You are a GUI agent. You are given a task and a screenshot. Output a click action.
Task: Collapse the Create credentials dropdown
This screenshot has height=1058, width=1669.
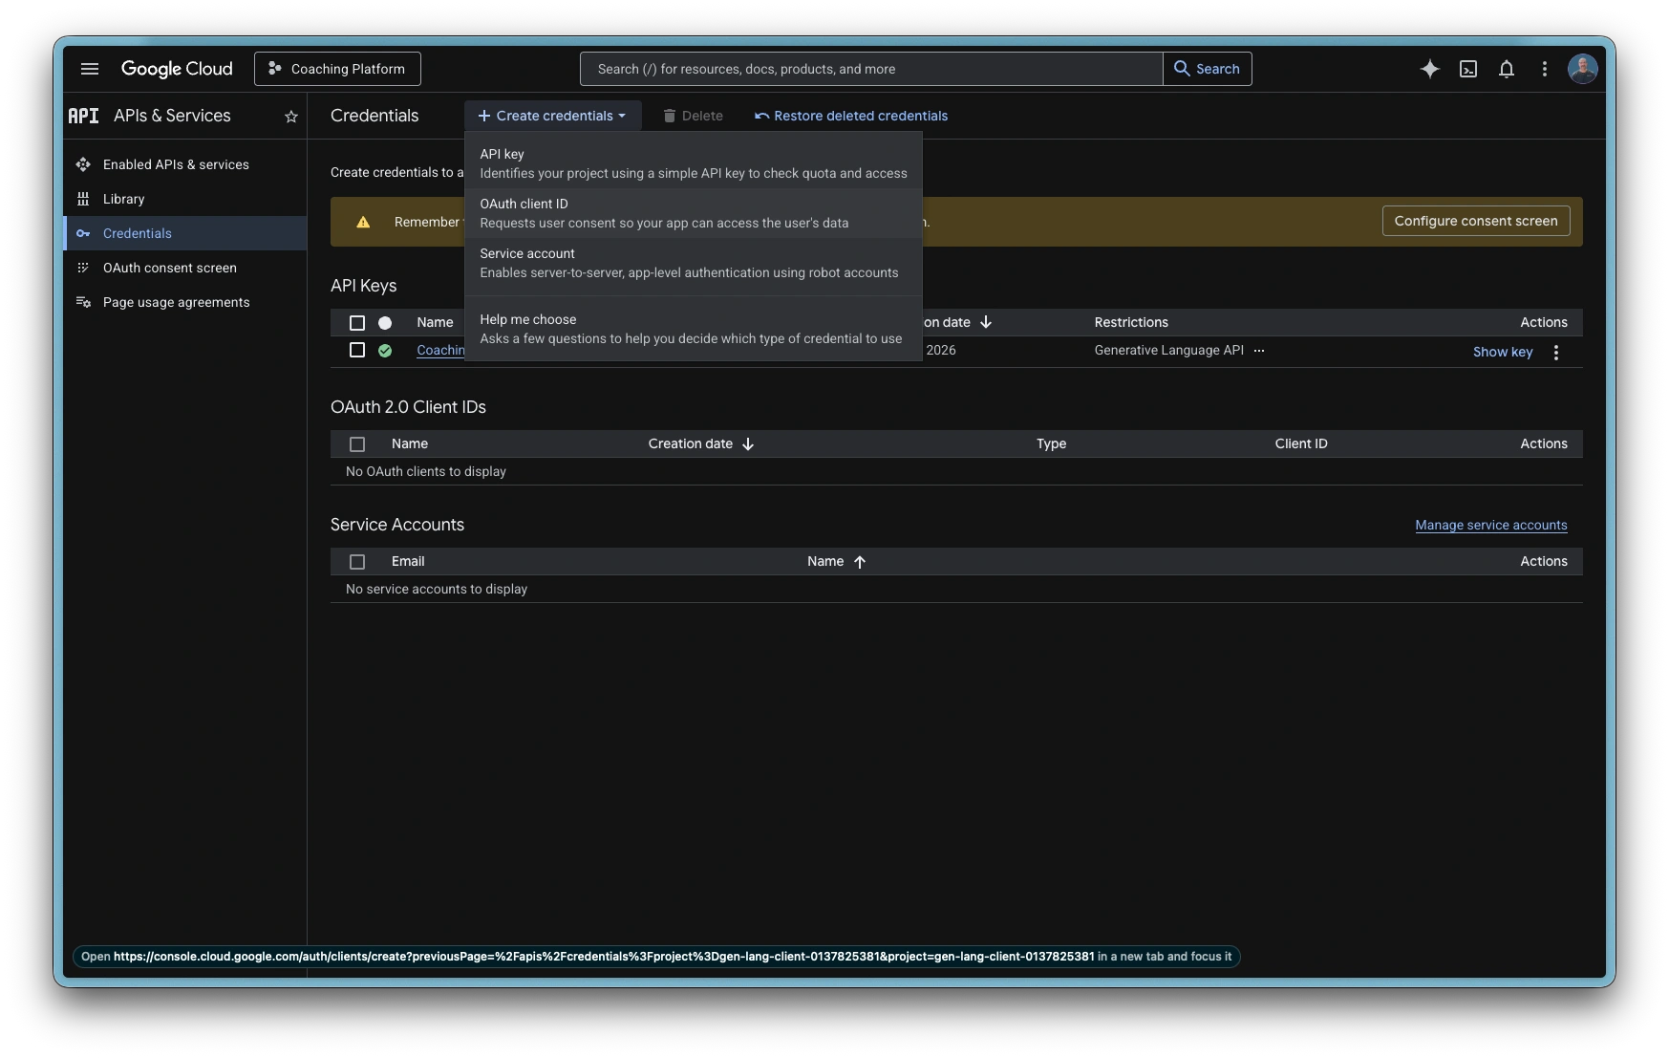click(x=552, y=116)
